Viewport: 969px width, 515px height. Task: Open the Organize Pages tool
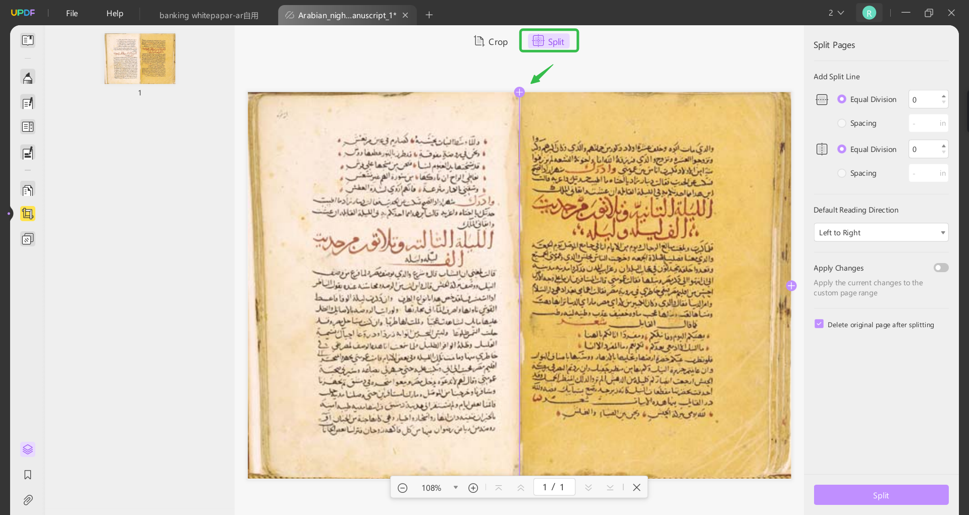[x=28, y=127]
